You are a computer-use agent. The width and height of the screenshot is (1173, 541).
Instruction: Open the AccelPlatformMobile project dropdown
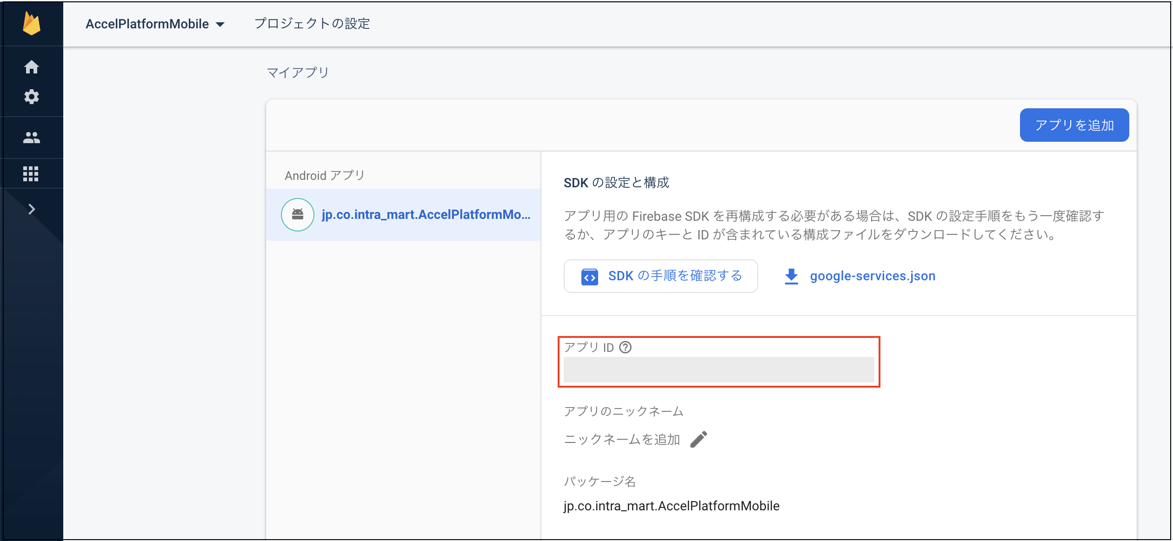coord(155,24)
